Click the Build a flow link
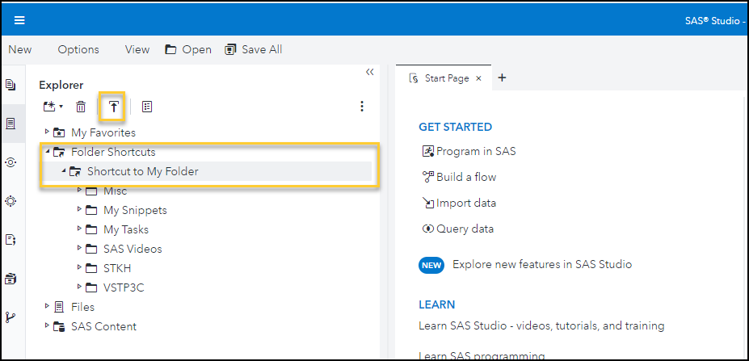This screenshot has height=361, width=749. coord(465,177)
